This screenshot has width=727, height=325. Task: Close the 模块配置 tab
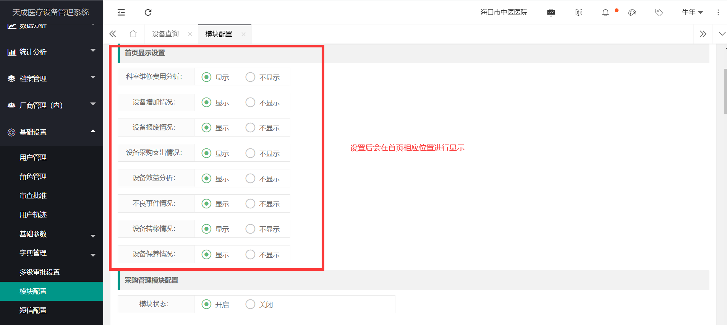click(243, 34)
